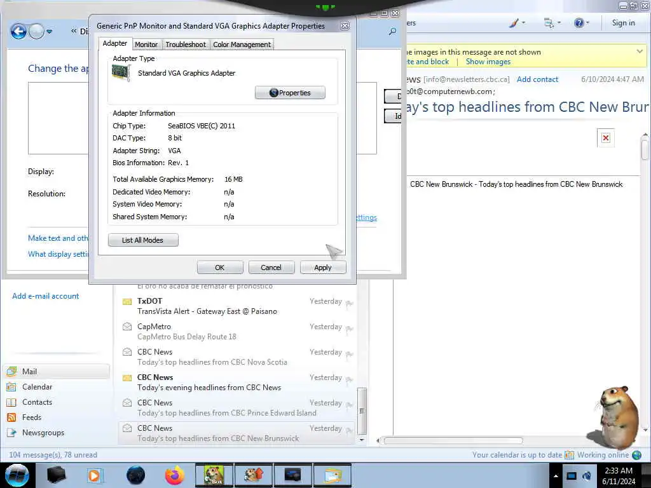Select CBC New Brunswick headlines message
The width and height of the screenshot is (651, 488).
coord(236,433)
